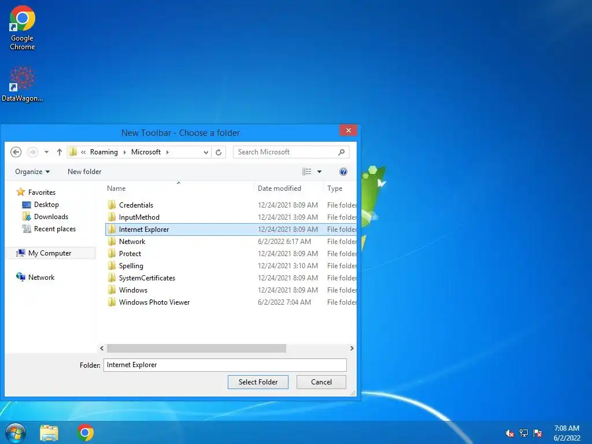This screenshot has height=444, width=592.
Task: Click the network tray icon
Action: (524, 433)
